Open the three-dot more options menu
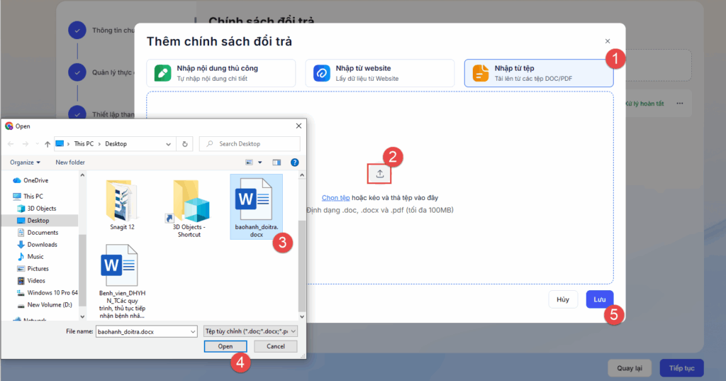The image size is (726, 381). 679,104
